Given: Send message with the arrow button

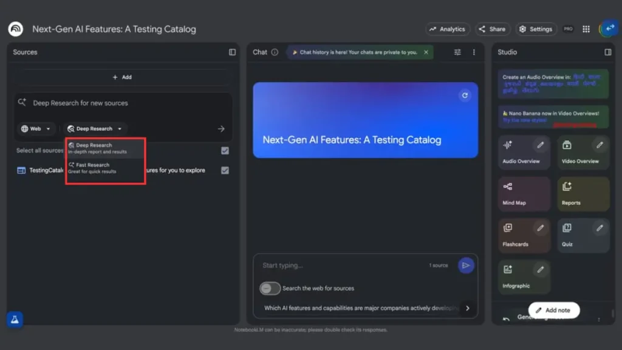Looking at the screenshot, I should (466, 266).
